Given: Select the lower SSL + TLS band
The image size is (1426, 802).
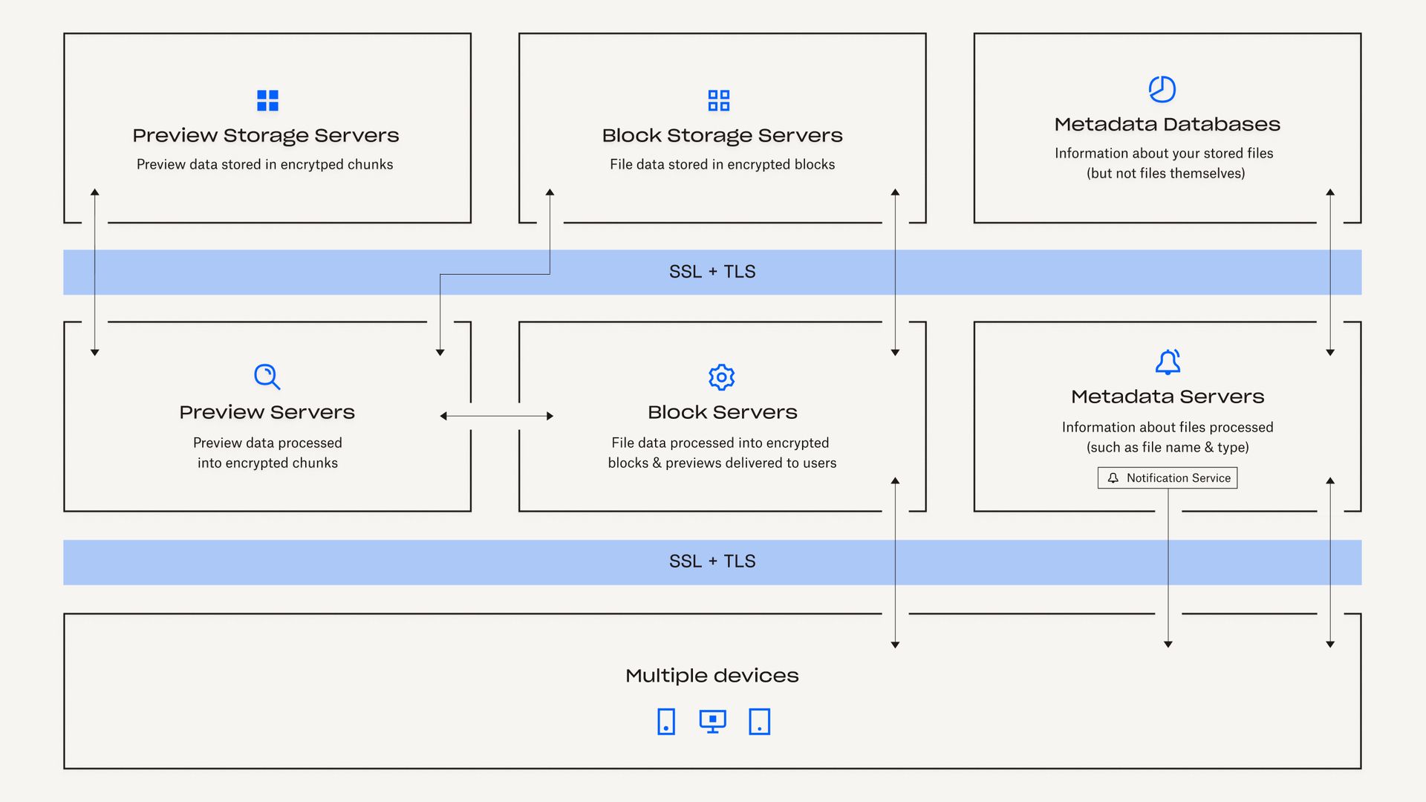Looking at the screenshot, I should tap(712, 561).
